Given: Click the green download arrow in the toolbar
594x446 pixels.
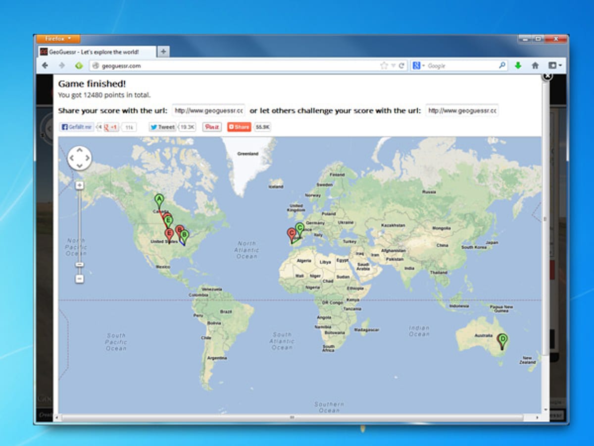Looking at the screenshot, I should pyautogui.click(x=518, y=65).
